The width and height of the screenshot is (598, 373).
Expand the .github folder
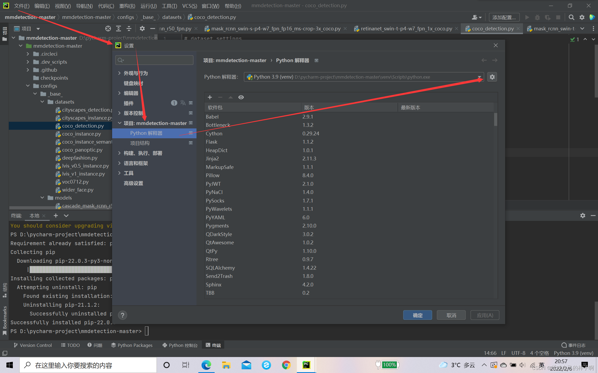28,70
